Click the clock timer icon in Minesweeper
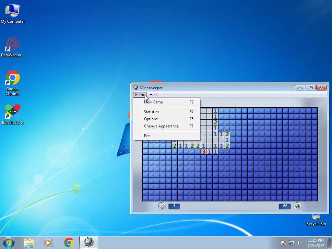332x249 pixels. click(162, 206)
